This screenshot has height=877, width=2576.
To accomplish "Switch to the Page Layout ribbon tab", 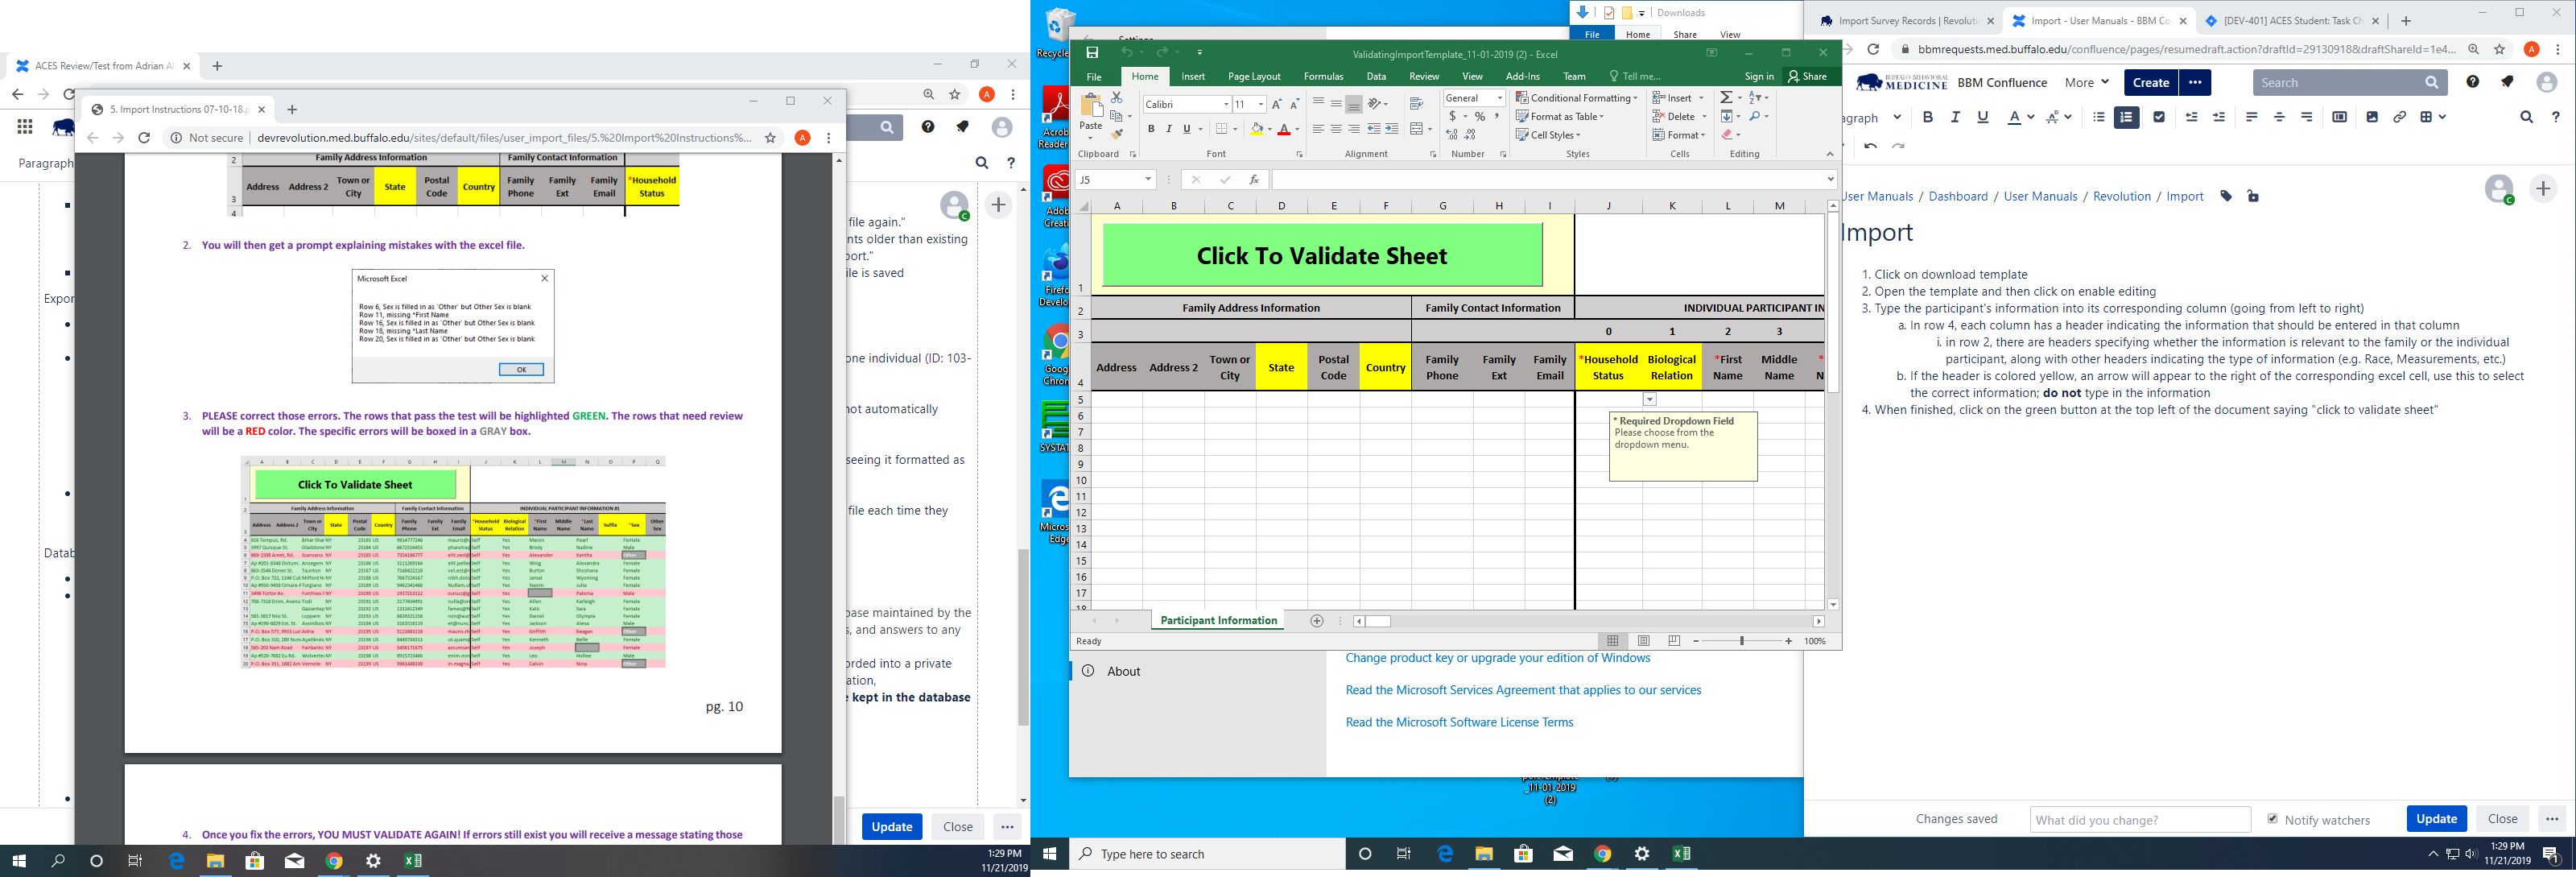I will click(x=1254, y=76).
